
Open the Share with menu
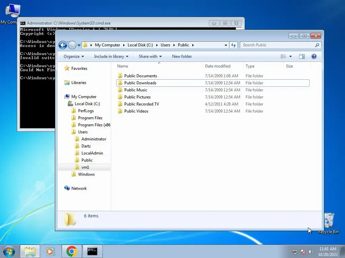click(150, 56)
